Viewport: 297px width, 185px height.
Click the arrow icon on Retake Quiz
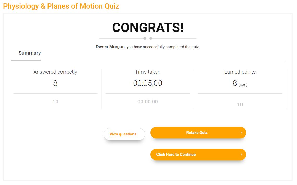tap(241, 133)
